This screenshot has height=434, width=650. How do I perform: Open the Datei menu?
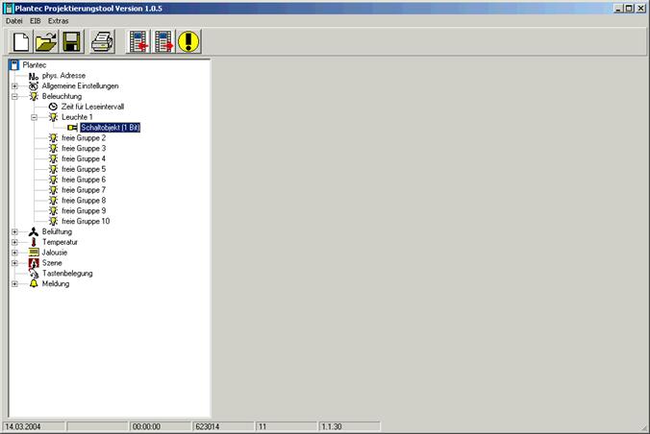(x=13, y=20)
